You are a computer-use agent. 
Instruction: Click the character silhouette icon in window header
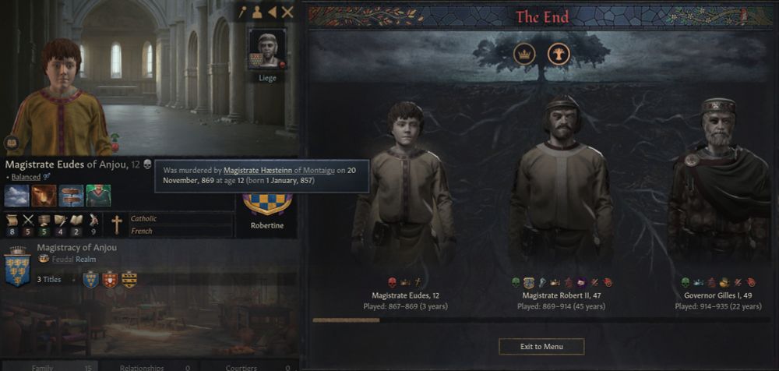(257, 12)
